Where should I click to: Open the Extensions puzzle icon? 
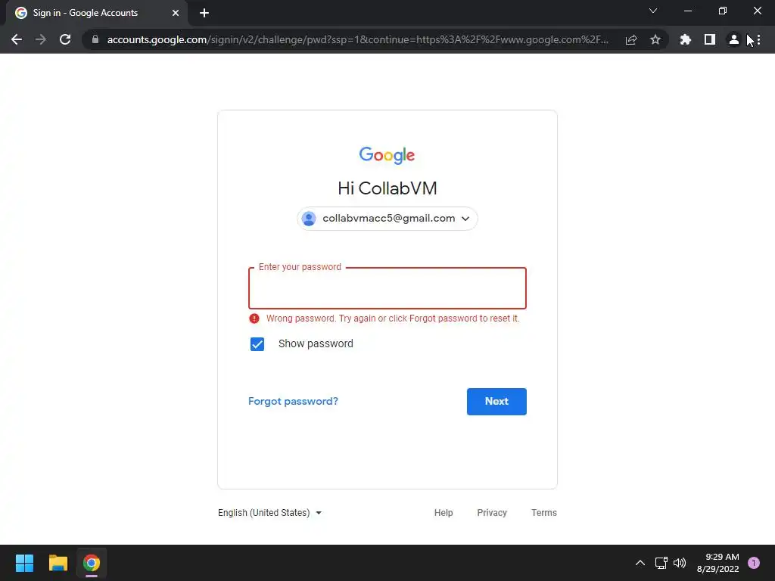coord(685,39)
